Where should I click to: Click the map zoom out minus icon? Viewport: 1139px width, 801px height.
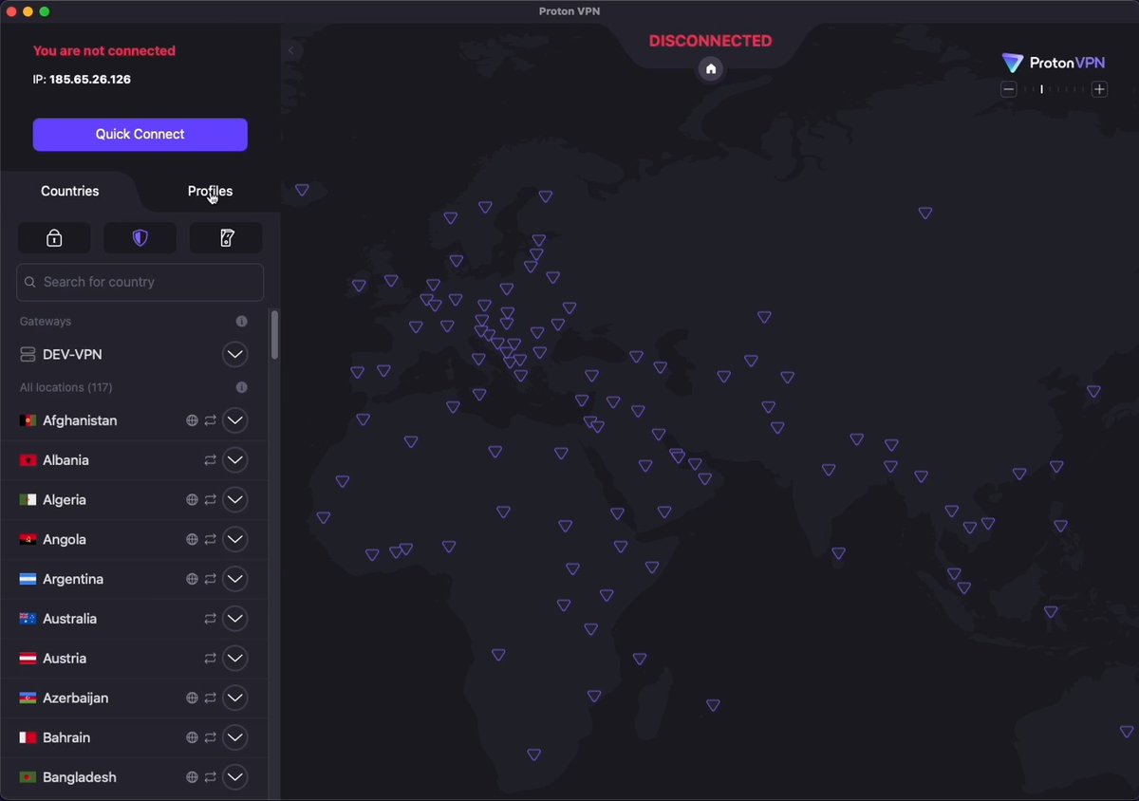pos(1009,89)
